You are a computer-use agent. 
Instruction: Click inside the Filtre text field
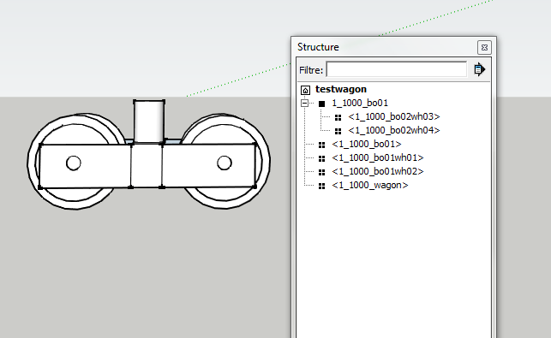(x=397, y=69)
